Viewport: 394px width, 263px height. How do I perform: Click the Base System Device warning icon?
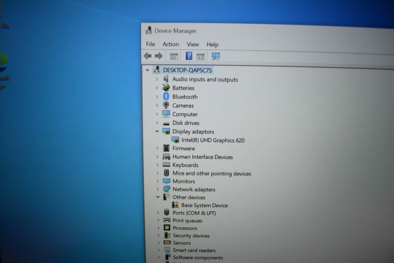(x=175, y=205)
